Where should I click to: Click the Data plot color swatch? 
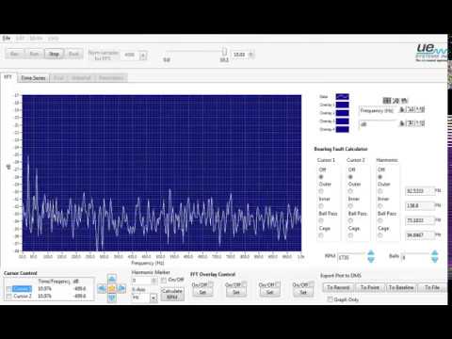(342, 97)
